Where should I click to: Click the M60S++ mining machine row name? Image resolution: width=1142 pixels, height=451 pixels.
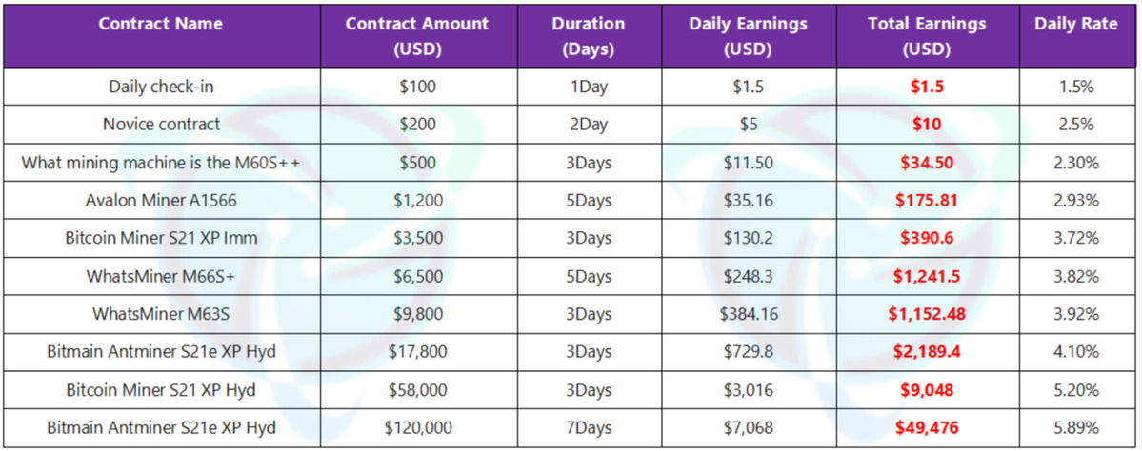[161, 162]
